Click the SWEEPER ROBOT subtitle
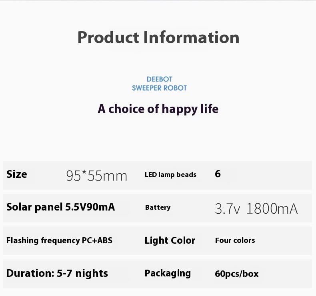The width and height of the screenshot is (316, 296). tap(159, 88)
